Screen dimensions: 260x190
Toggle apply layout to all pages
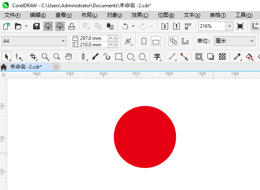(x=173, y=41)
